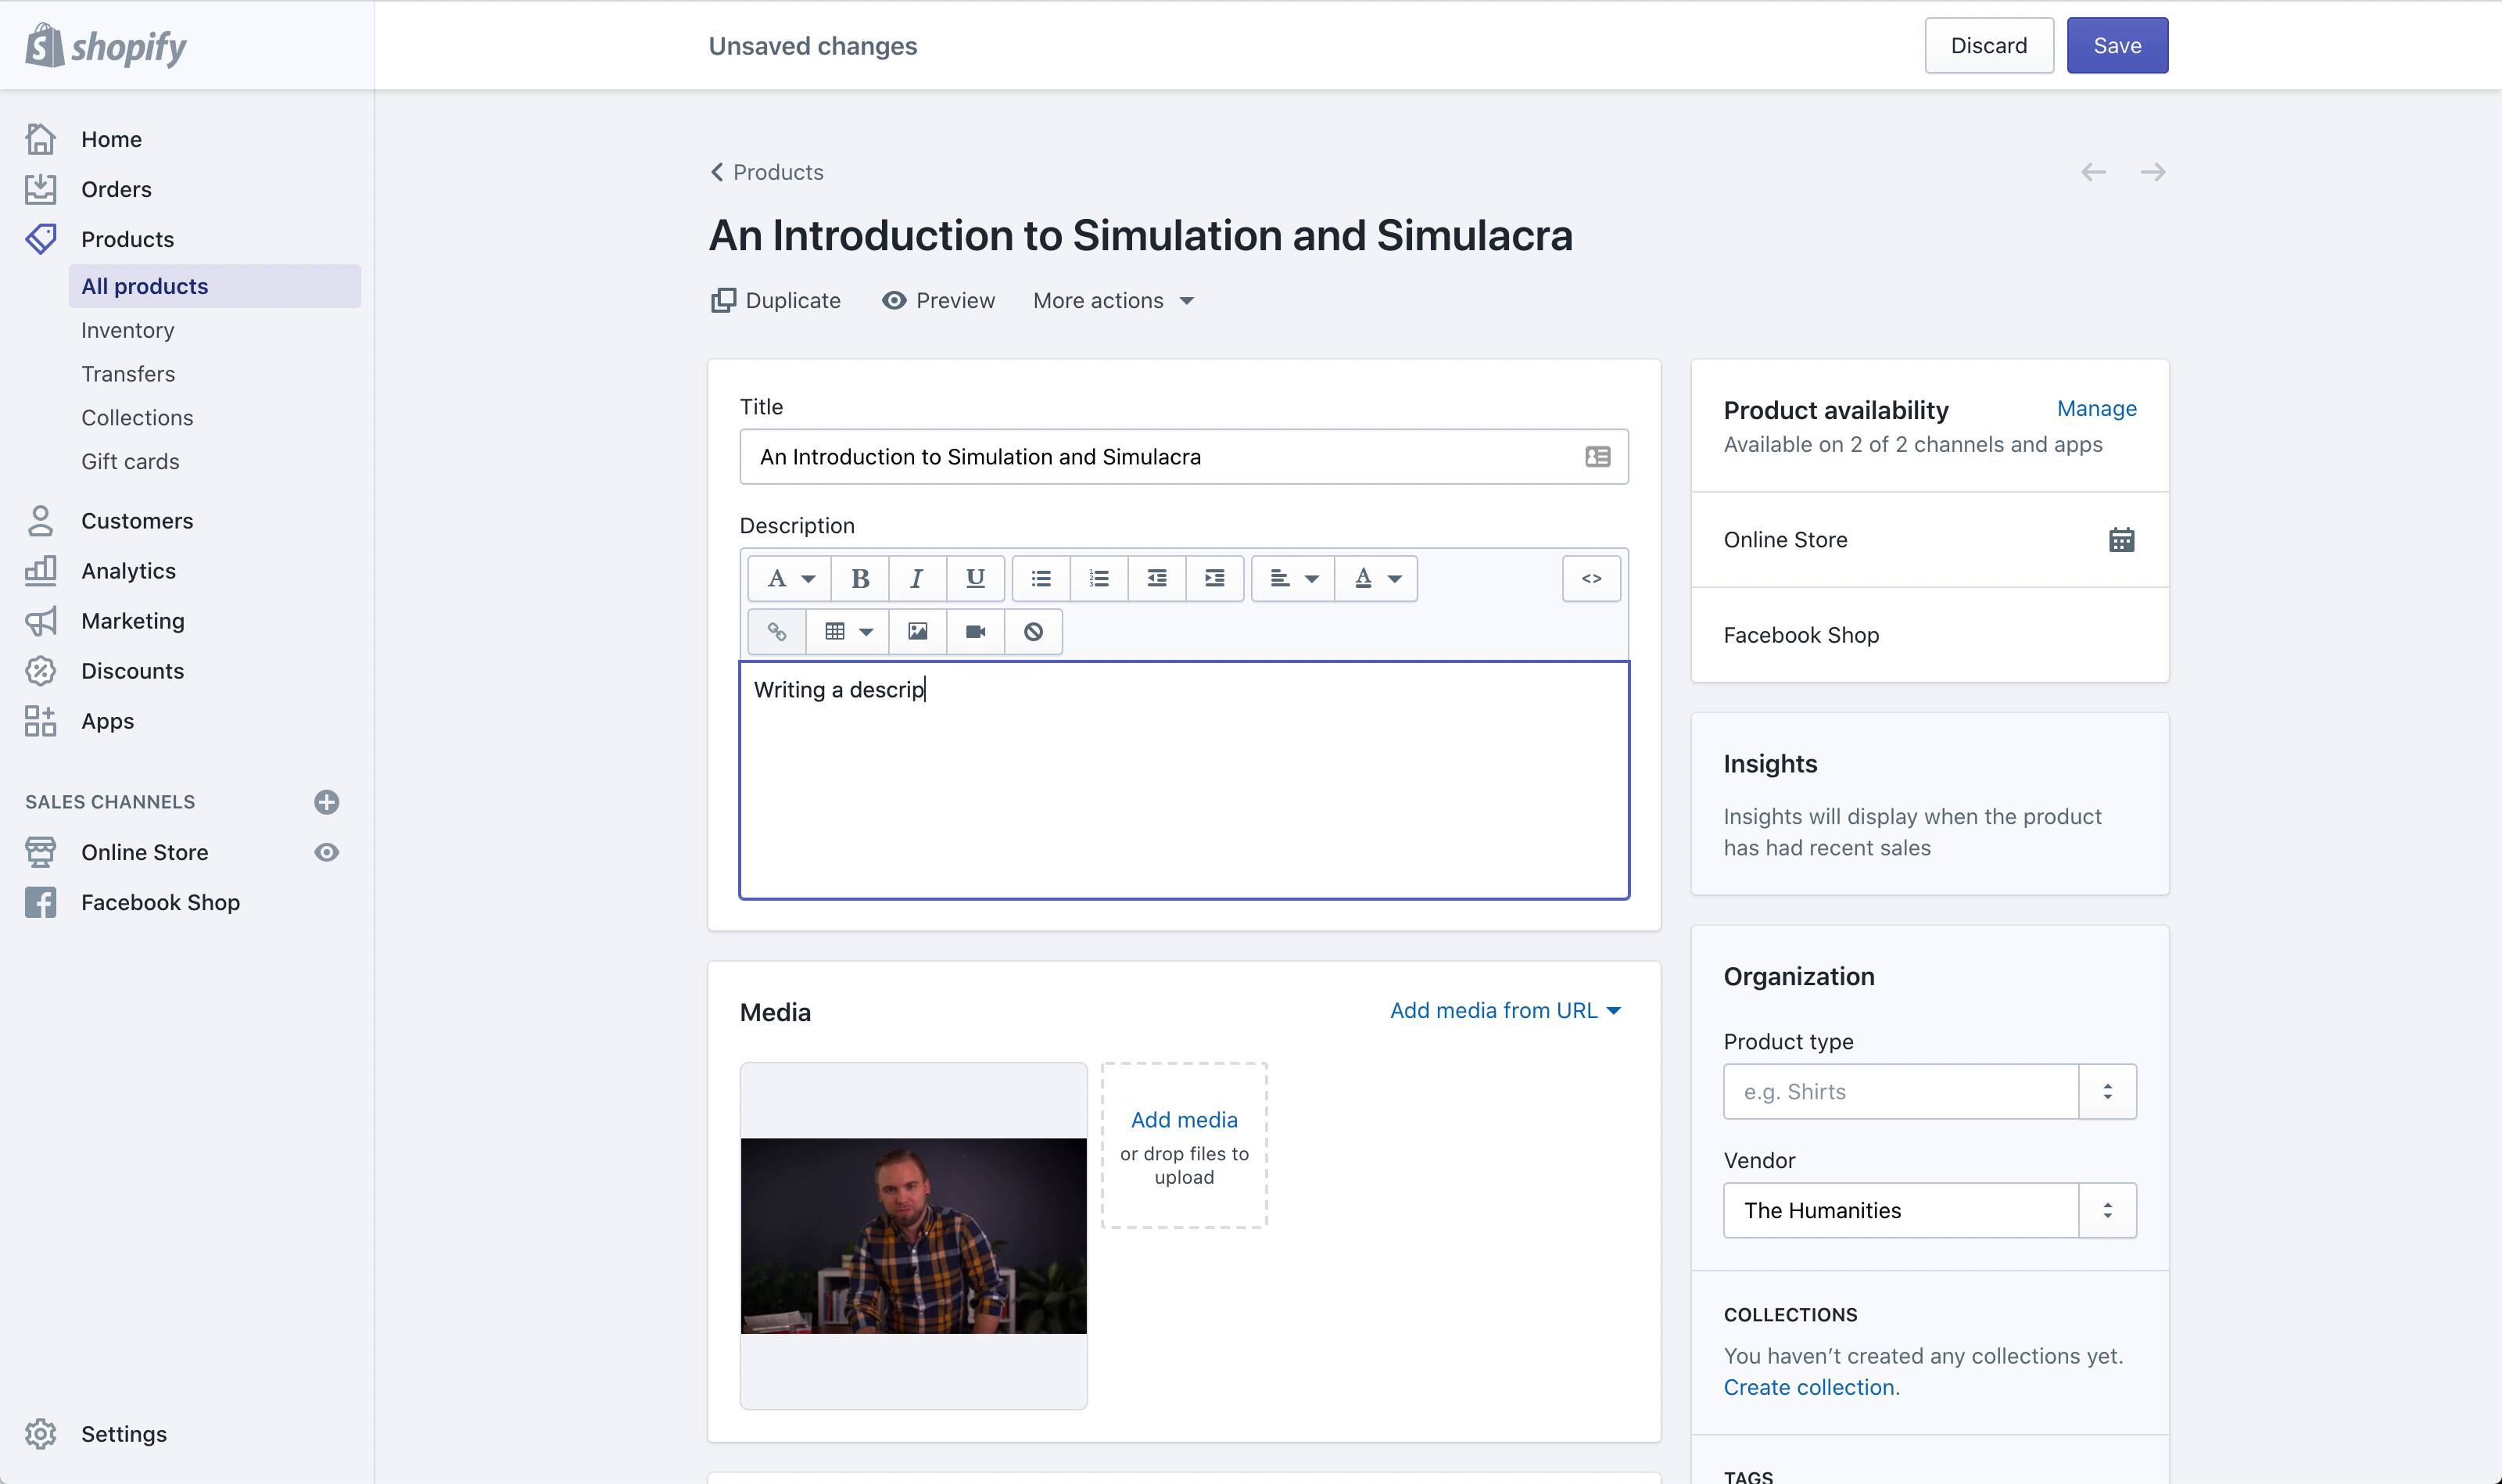Open Analytics from the sidebar

point(128,571)
